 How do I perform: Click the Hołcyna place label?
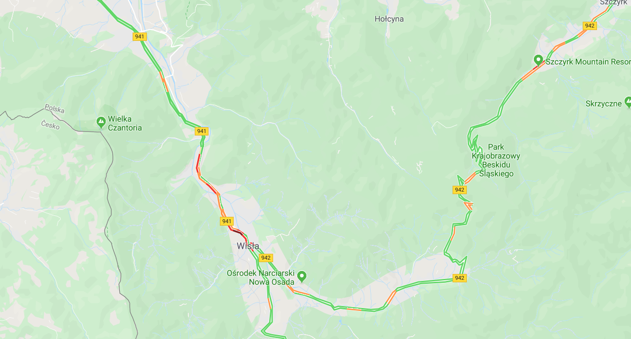(x=389, y=19)
